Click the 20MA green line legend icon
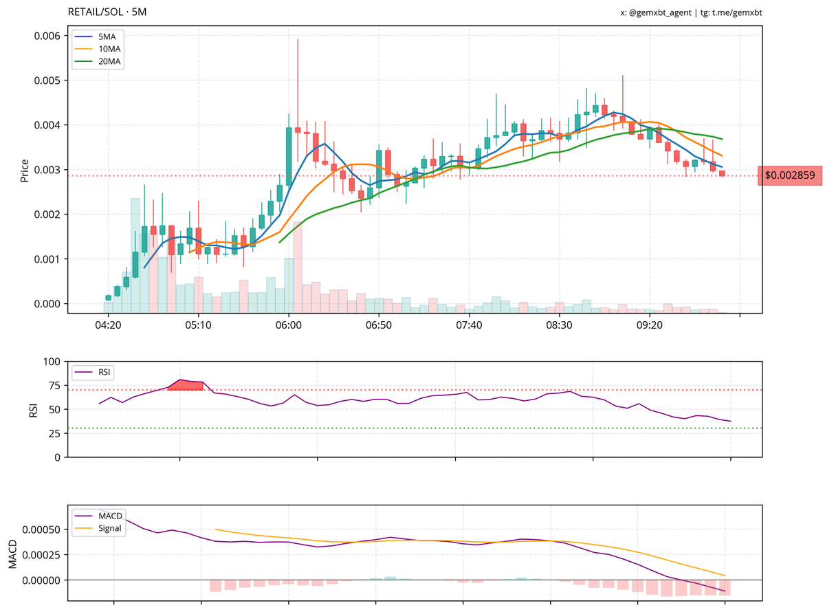Screen dimensions: 825x612 85,62
